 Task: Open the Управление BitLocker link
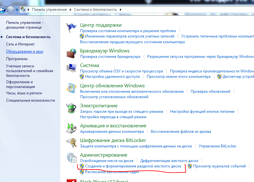click(217, 146)
